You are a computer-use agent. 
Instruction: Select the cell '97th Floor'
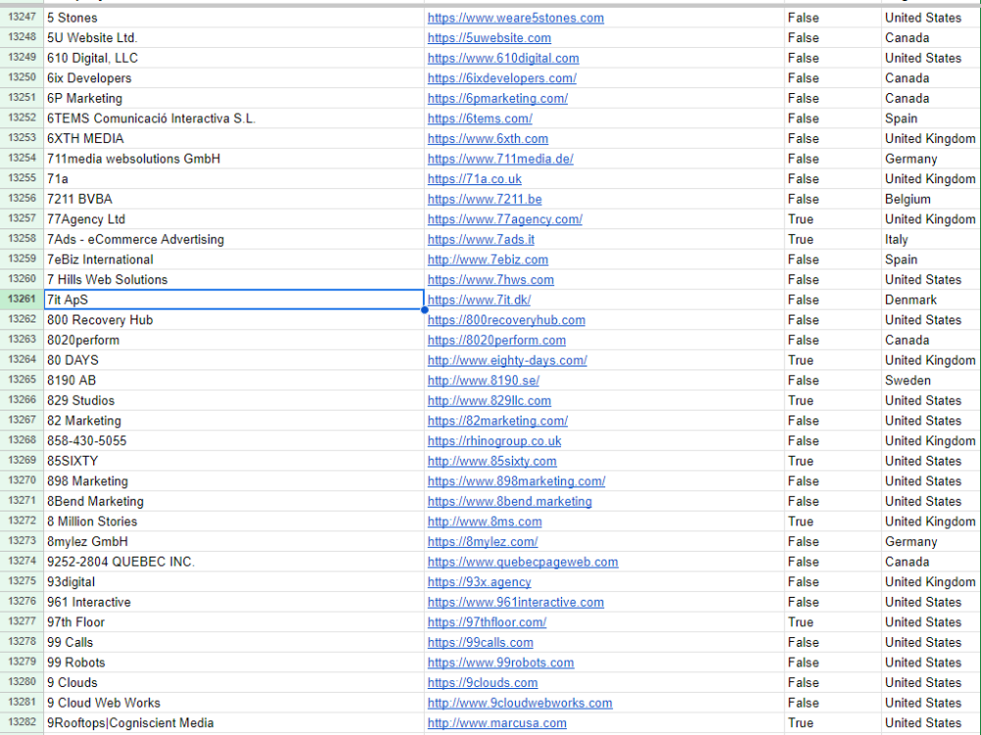[x=234, y=622]
